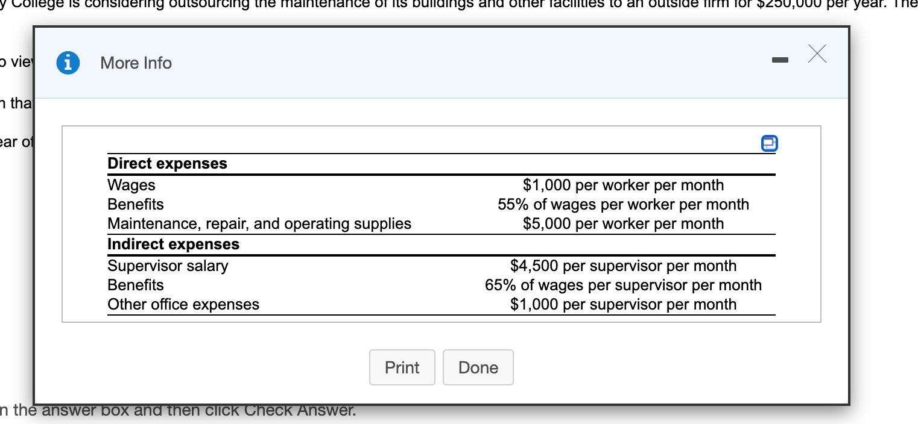
Task: Click the Done button
Action: pyautogui.click(x=478, y=367)
